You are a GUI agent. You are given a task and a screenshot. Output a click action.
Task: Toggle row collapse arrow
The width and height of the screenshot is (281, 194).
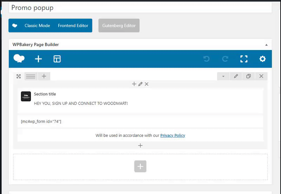pos(223,76)
